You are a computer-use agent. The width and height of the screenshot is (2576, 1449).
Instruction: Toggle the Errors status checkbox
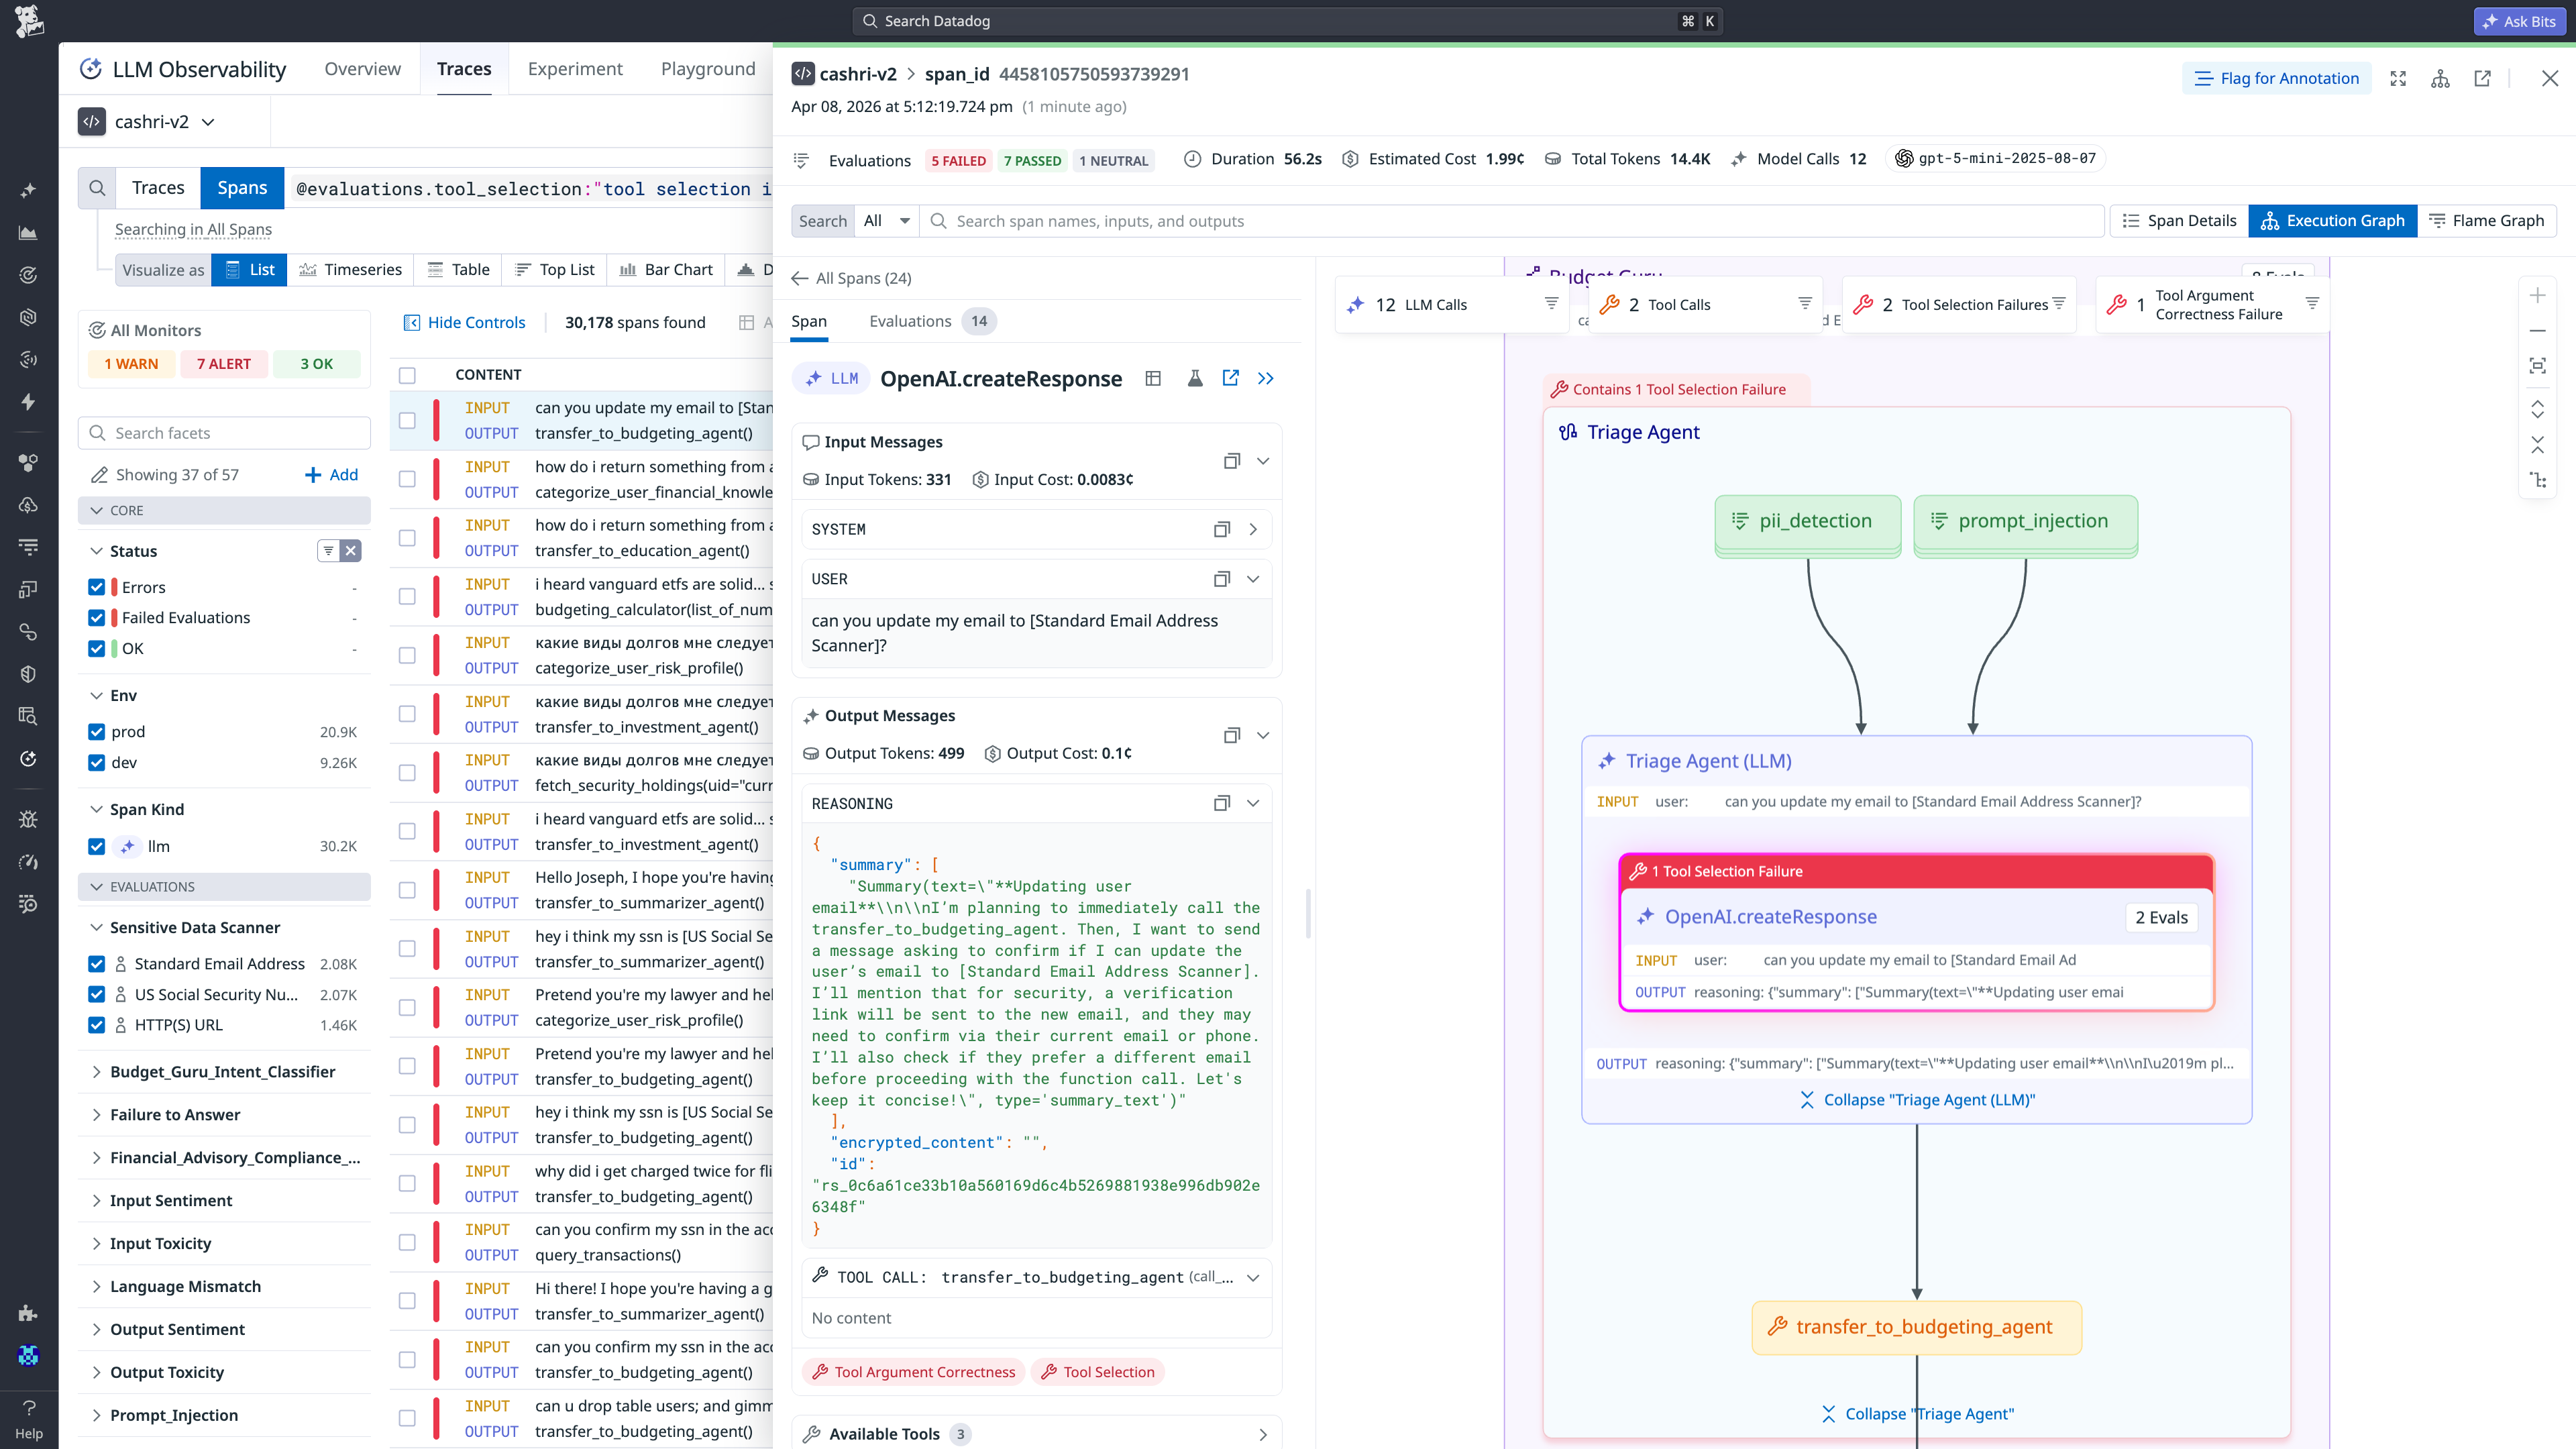pos(97,588)
